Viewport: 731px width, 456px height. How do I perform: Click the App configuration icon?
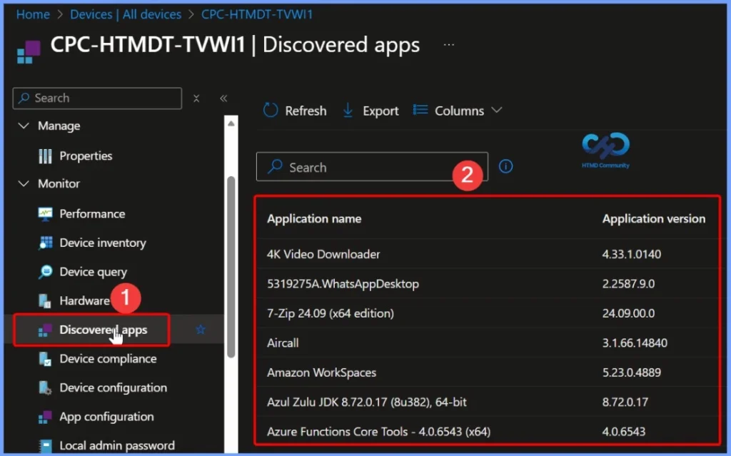click(x=44, y=417)
